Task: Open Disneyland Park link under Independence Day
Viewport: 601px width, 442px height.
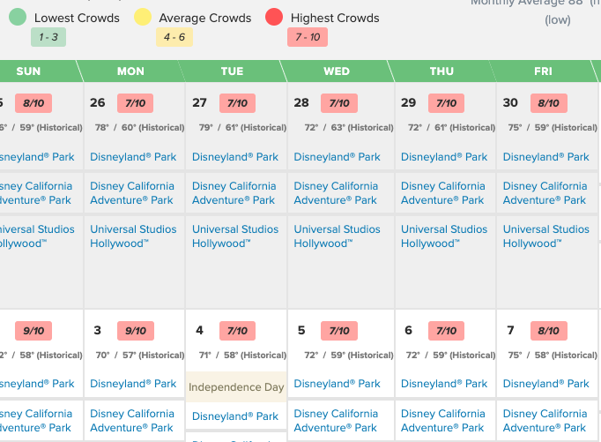Action: (235, 416)
